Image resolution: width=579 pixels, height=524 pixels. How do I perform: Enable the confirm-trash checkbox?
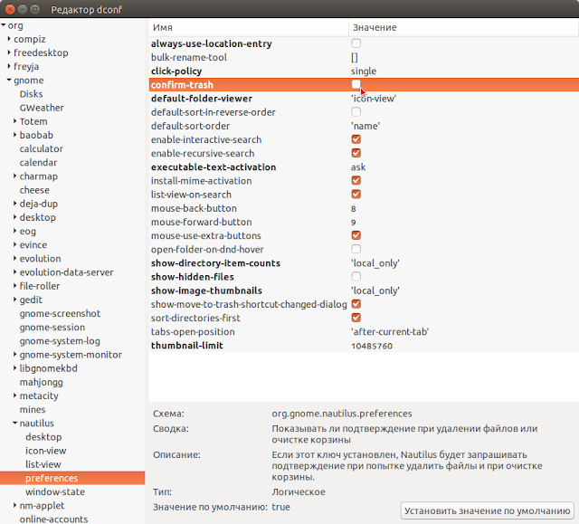click(x=356, y=84)
